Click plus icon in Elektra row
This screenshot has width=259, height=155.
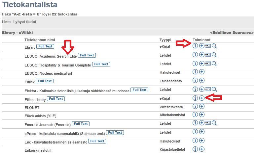click(202, 89)
